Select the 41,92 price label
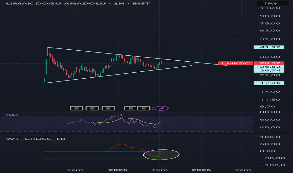The image size is (293, 173). tap(269, 47)
